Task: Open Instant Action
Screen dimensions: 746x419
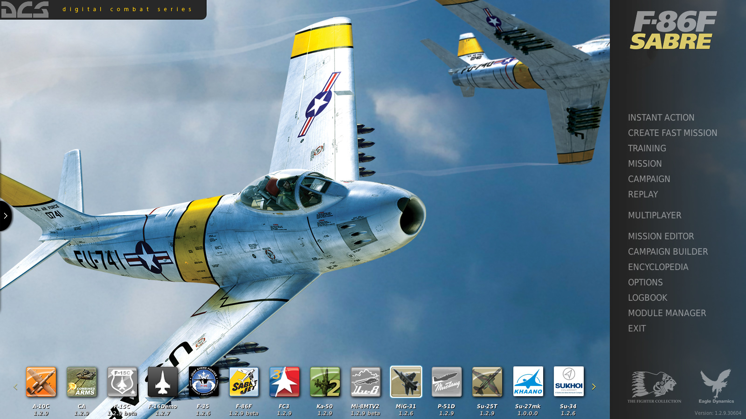Action: pyautogui.click(x=661, y=118)
